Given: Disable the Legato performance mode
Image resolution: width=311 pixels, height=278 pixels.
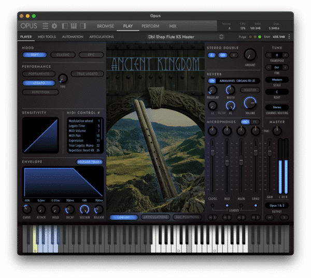Looking at the screenshot, I should coord(39,83).
